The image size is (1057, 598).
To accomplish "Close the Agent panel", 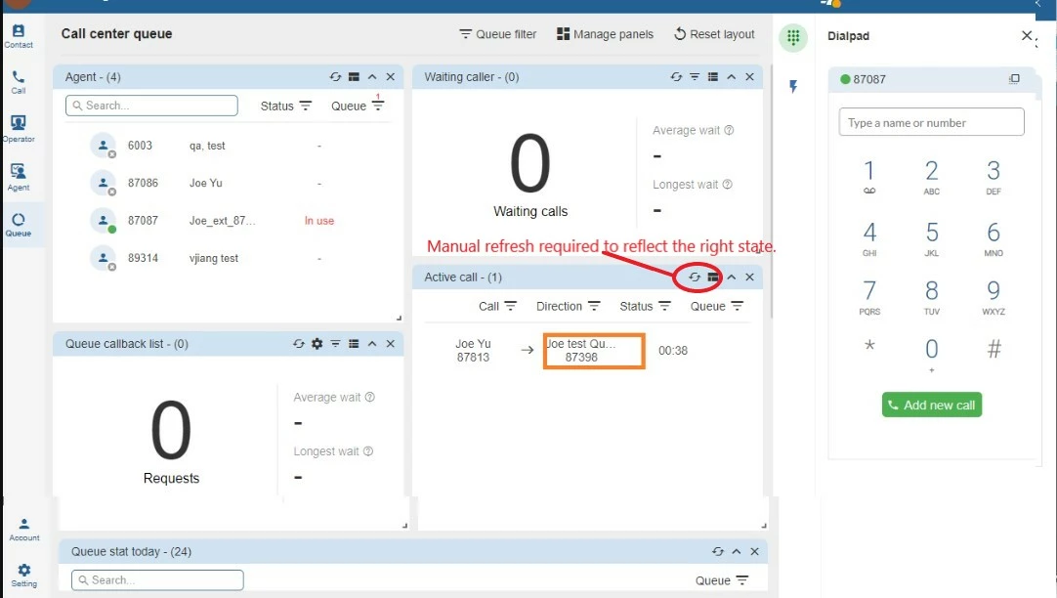I will click(x=391, y=77).
